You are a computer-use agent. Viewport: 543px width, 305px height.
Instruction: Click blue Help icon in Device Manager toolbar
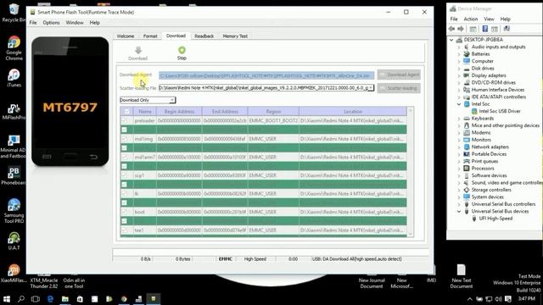pos(485,29)
